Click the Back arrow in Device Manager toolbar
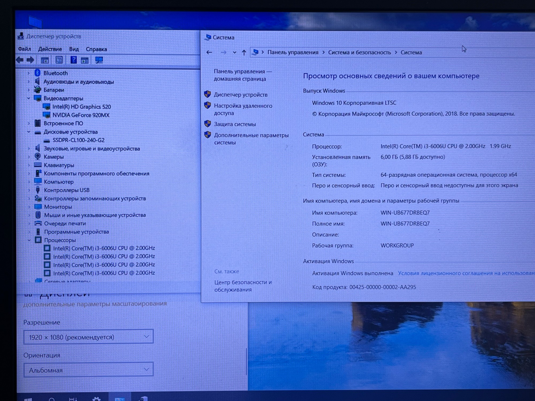535x401 pixels. (20, 60)
